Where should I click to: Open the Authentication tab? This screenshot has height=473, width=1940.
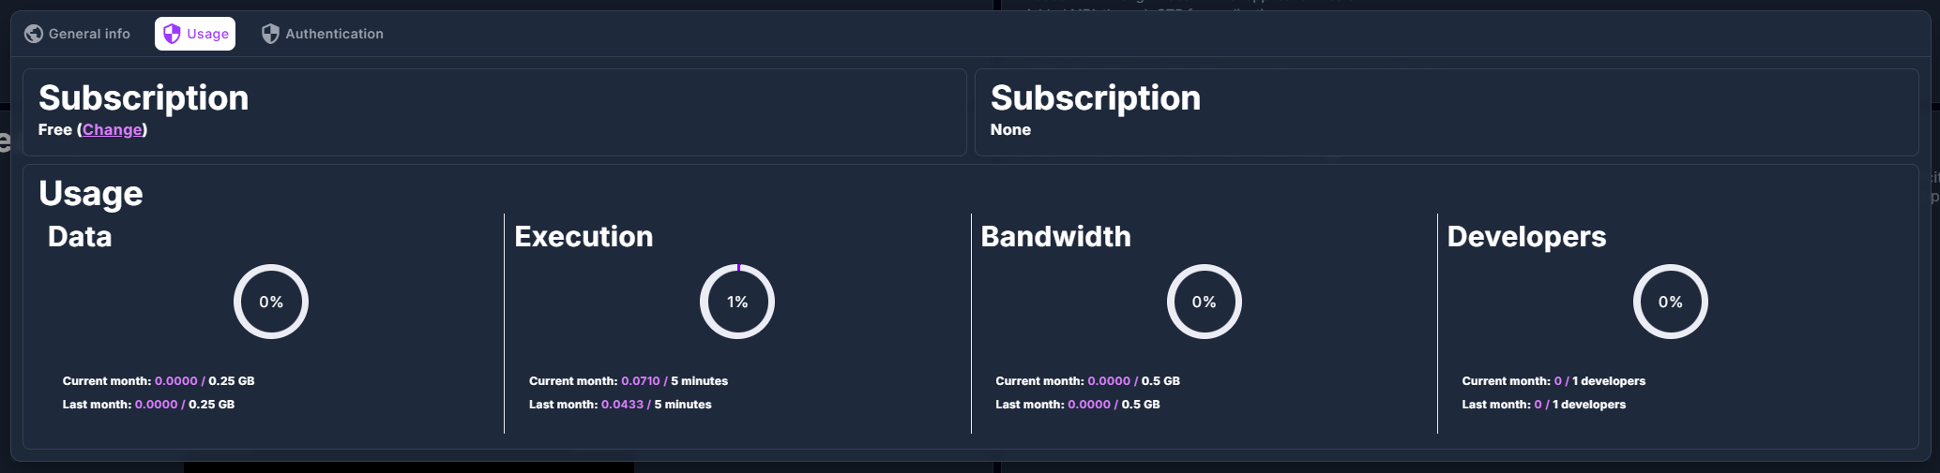click(334, 34)
